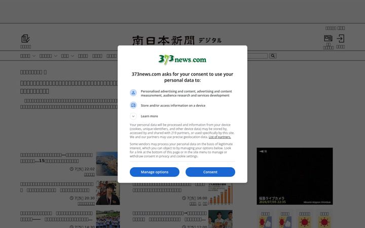Open the Sakurajima live camera thumbnail
365x228 pixels.
(295, 176)
